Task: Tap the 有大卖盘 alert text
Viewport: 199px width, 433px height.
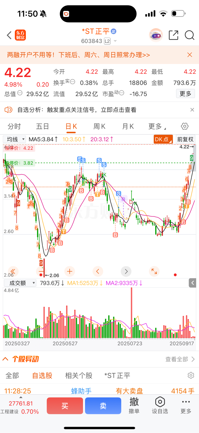Action: [129, 391]
